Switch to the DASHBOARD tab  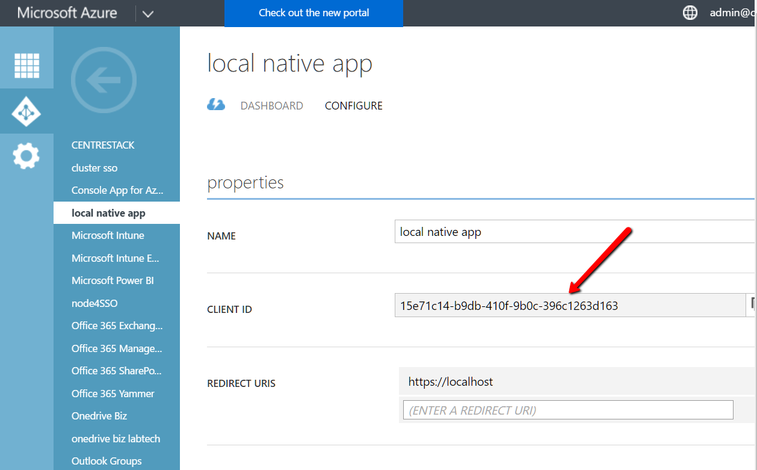tap(272, 106)
